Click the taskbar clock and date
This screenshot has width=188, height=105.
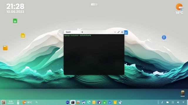[11, 102]
